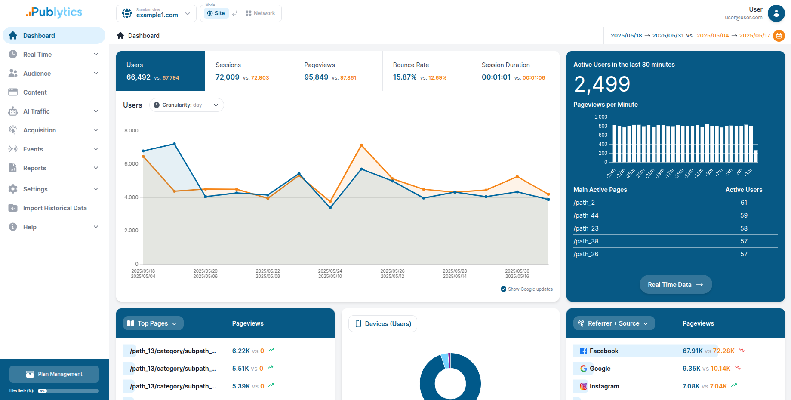The width and height of the screenshot is (791, 400).
Task: Open the date range calendar icon
Action: coord(779,36)
